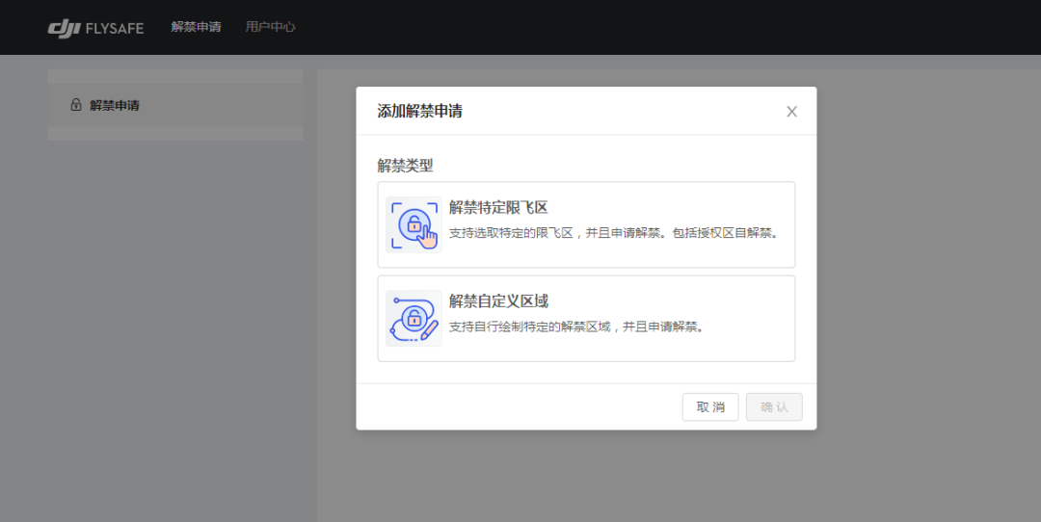Choose the 解禁特定限飞区 heading
1041x522 pixels.
click(498, 208)
